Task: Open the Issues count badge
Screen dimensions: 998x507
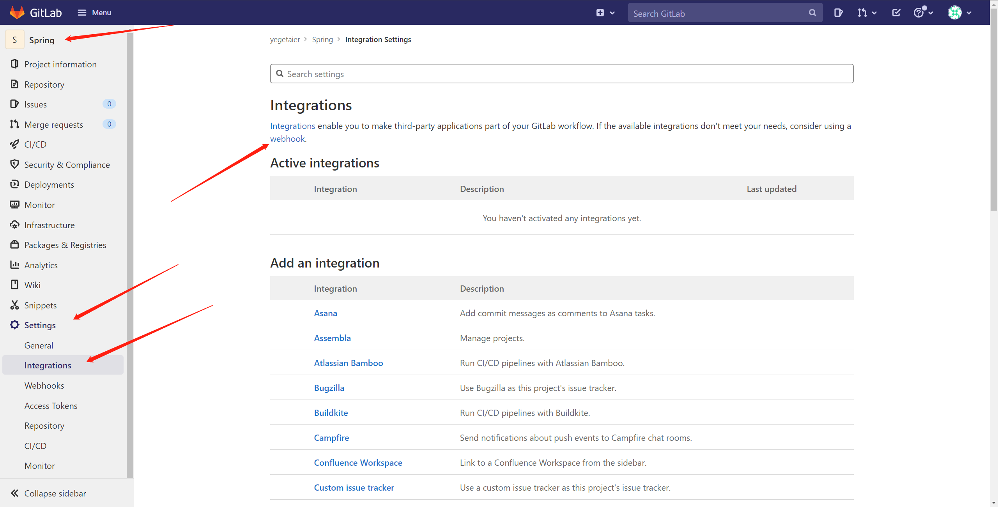Action: point(109,104)
